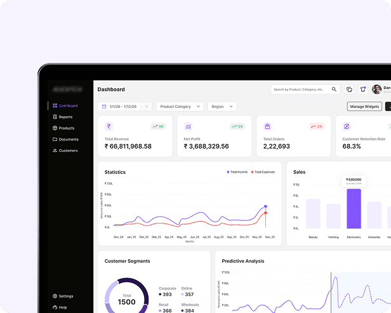Click the Net Profit chart icon
Screen dimensions: 391x313
[188, 126]
